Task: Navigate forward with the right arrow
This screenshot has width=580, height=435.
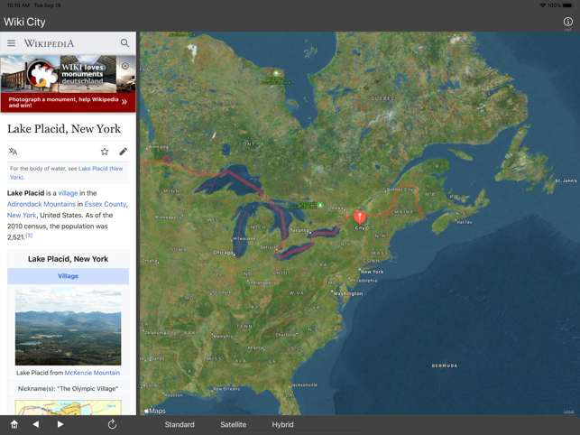Action: pos(60,424)
